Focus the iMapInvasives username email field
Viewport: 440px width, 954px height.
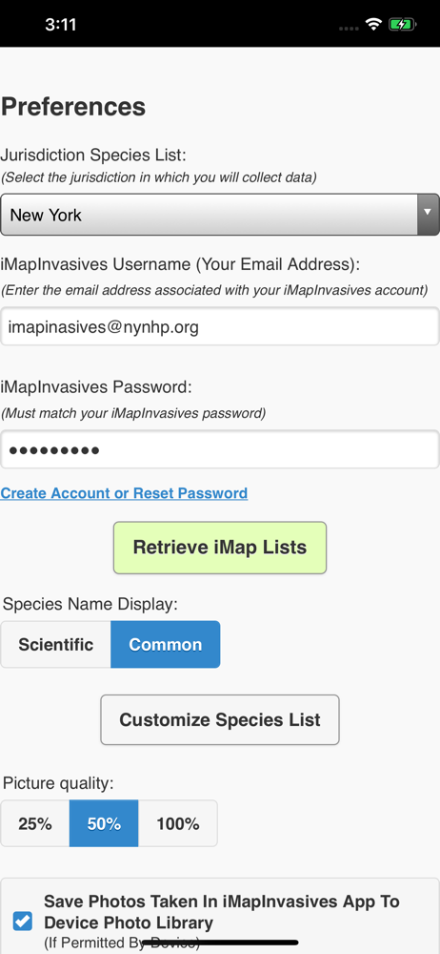click(x=220, y=326)
